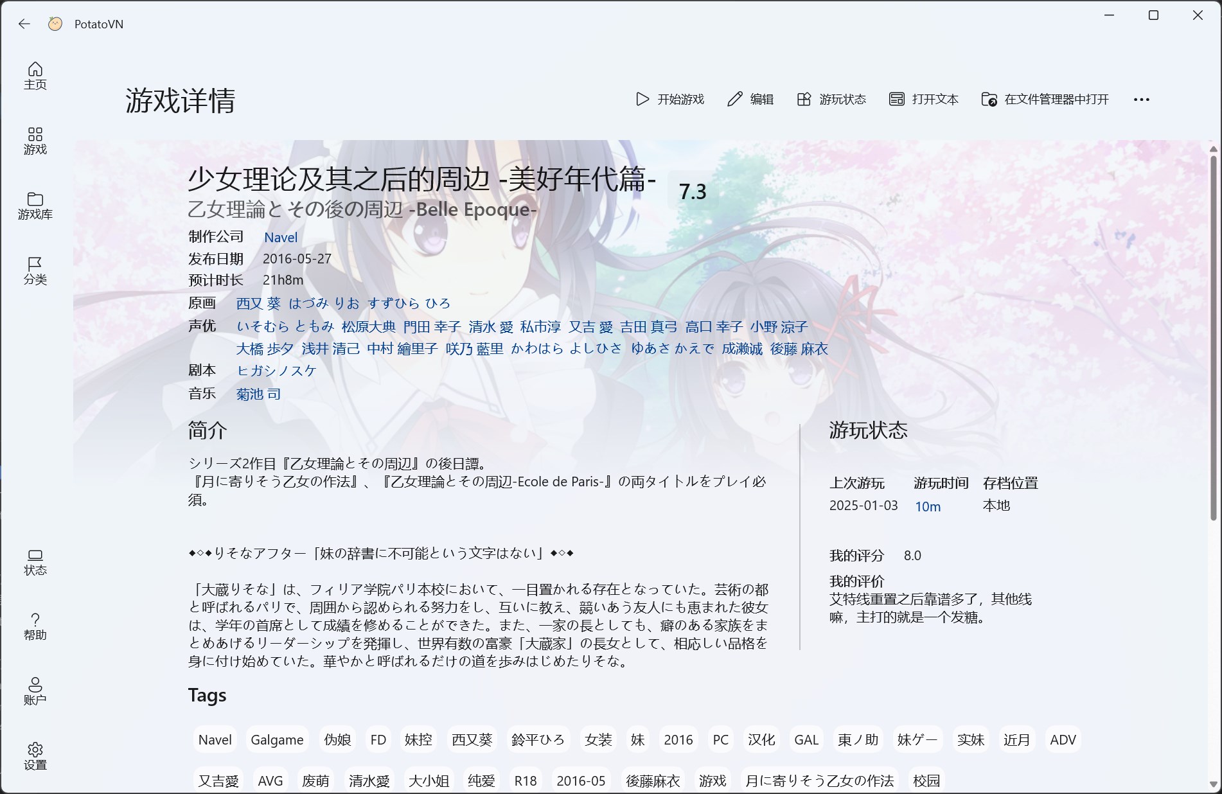1222x794 pixels.
Task: Open voice actor かわはら よしひさ link
Action: [x=567, y=349]
